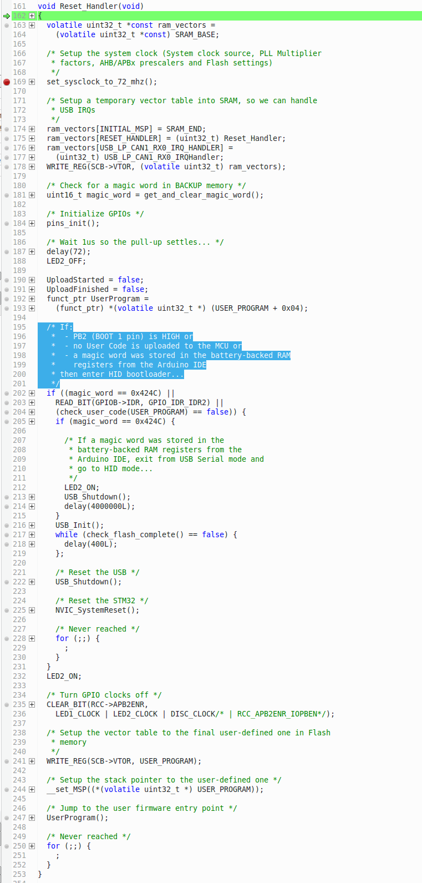
Task: Click the gray marker at line 225
Action: (x=7, y=610)
